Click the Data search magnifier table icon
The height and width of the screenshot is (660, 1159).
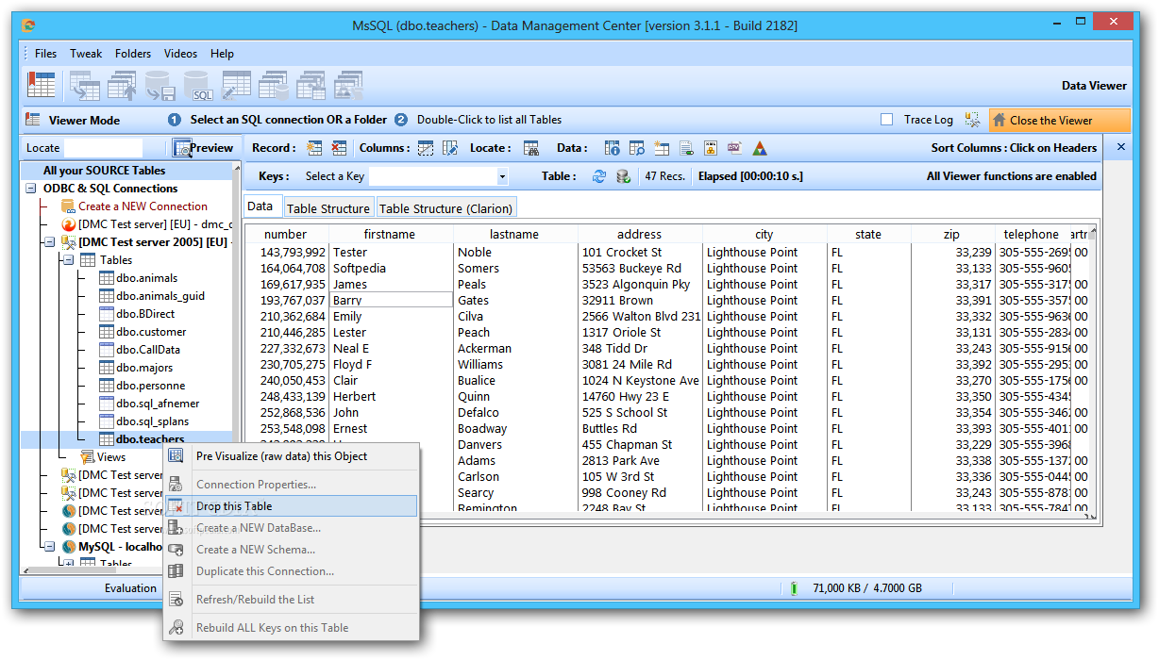click(637, 148)
